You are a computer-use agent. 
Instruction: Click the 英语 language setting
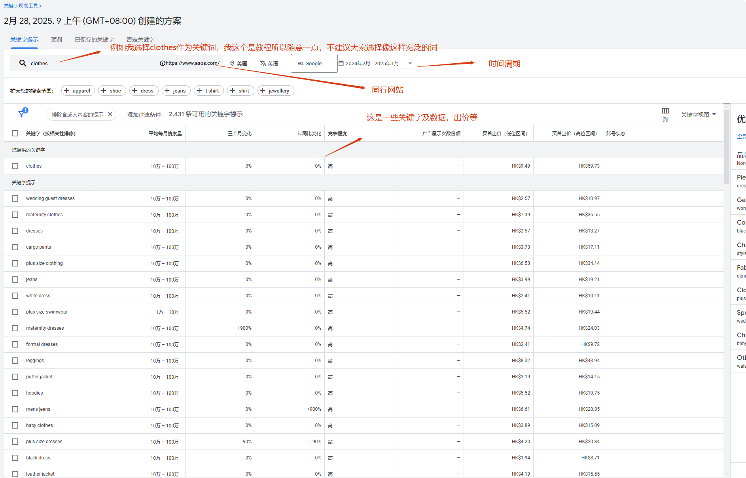269,63
